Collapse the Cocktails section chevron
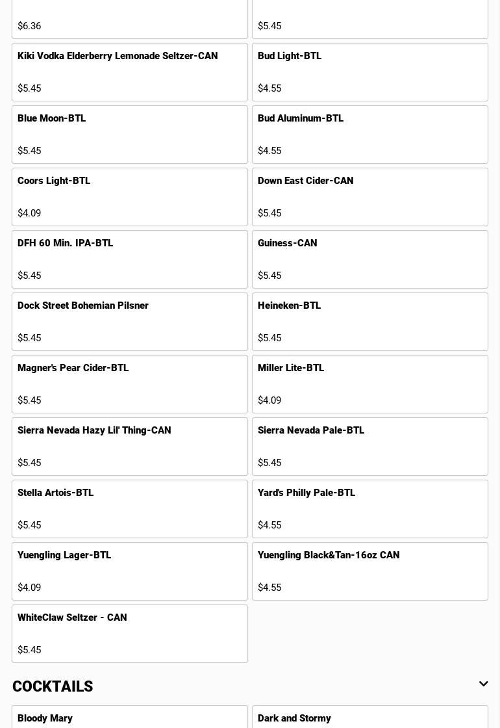 coord(483,684)
